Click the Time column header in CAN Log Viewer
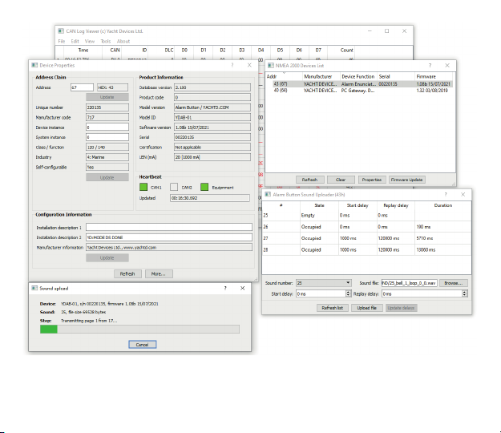Screen dimensions: 501x433 pos(83,51)
